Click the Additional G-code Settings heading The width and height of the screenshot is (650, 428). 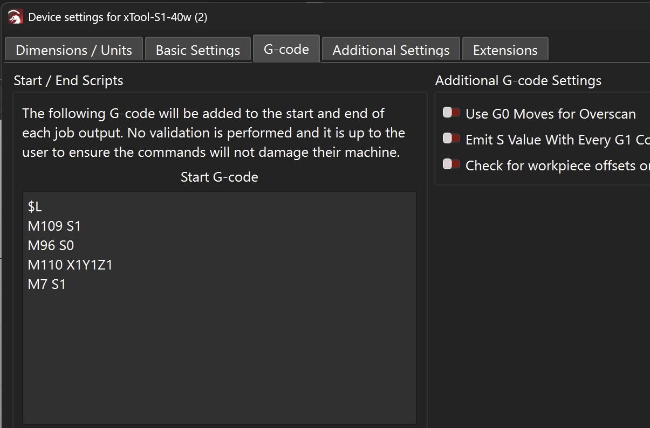pos(518,81)
